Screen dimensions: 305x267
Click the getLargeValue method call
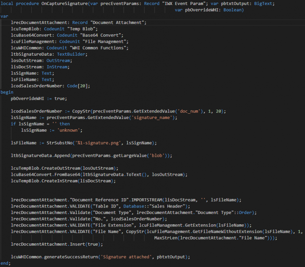coord(130,156)
